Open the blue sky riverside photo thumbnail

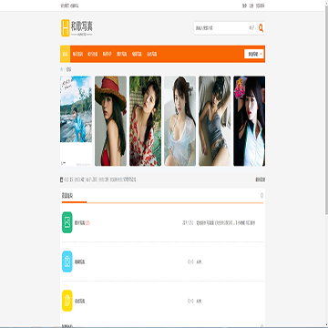(x=76, y=121)
